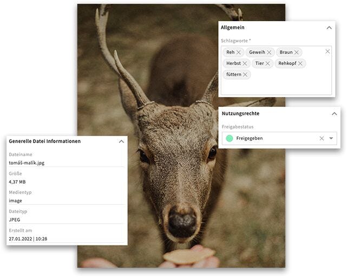Viewport: 347px width, 277px height.
Task: Open the Freigabestatus dropdown arrow
Action: pyautogui.click(x=331, y=138)
